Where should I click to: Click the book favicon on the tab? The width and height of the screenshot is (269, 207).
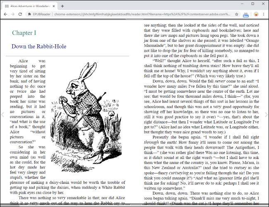7,6
